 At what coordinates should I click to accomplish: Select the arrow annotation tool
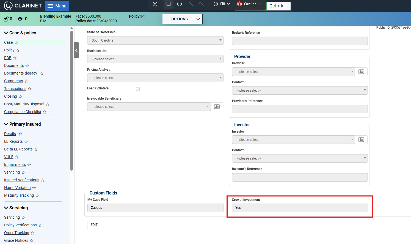(201, 4)
